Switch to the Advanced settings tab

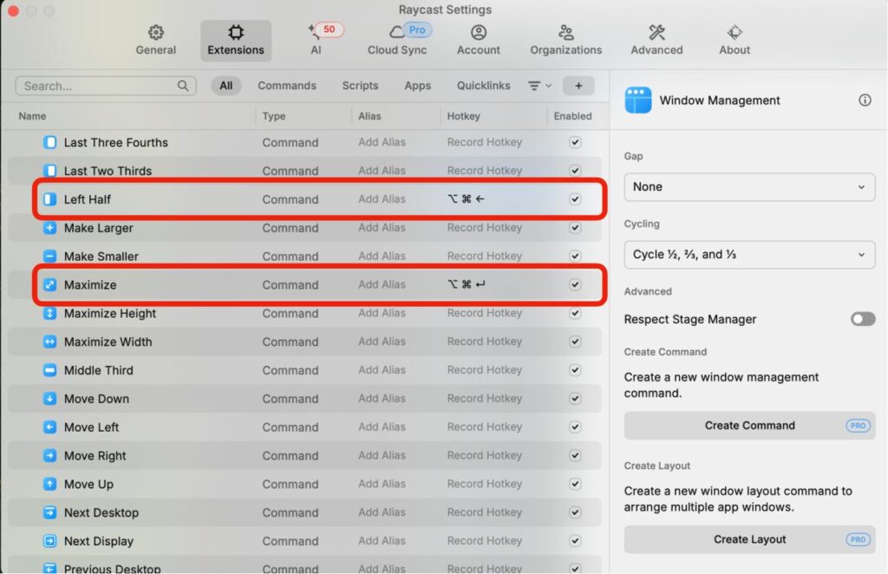point(656,41)
